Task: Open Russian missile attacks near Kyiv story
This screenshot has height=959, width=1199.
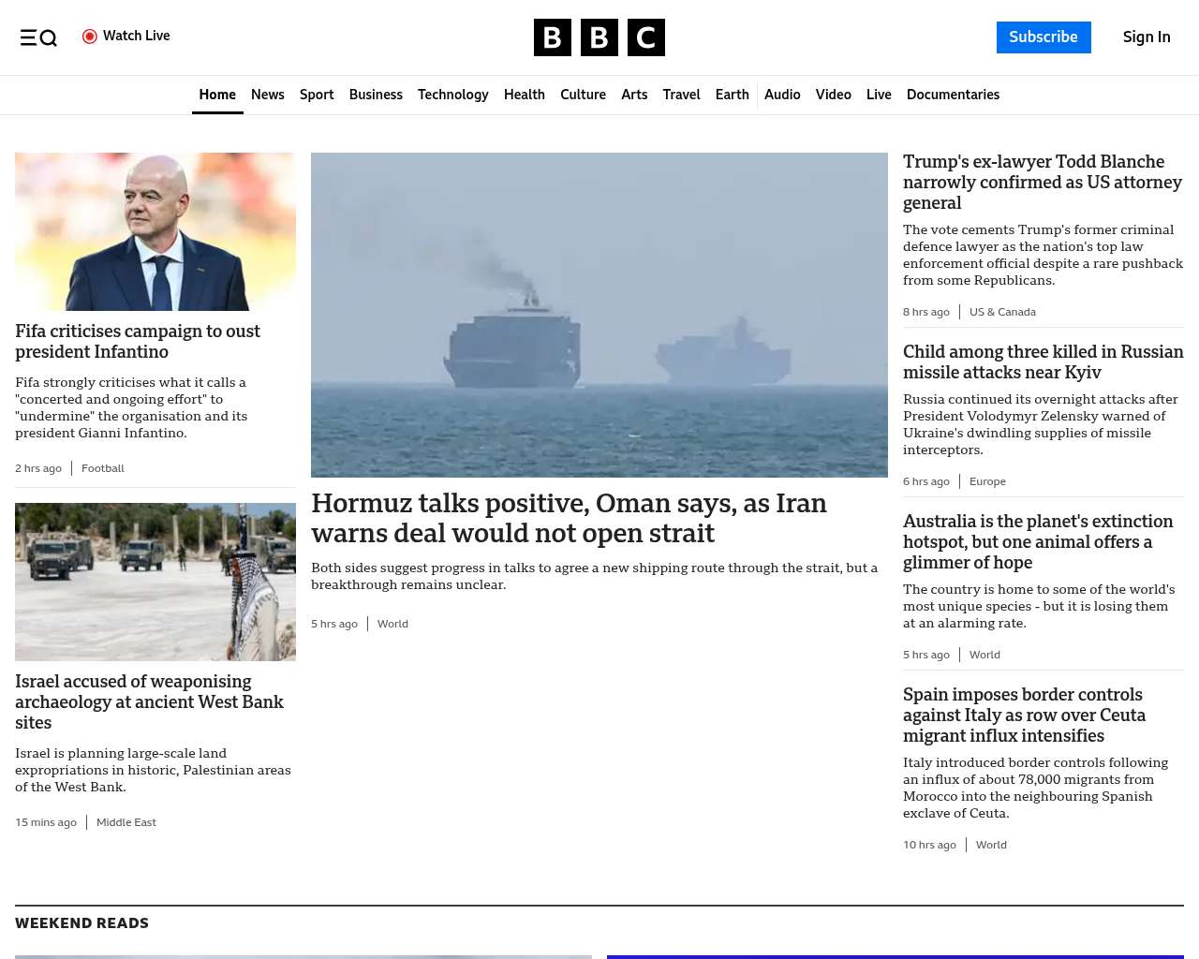Action: click(x=1044, y=362)
